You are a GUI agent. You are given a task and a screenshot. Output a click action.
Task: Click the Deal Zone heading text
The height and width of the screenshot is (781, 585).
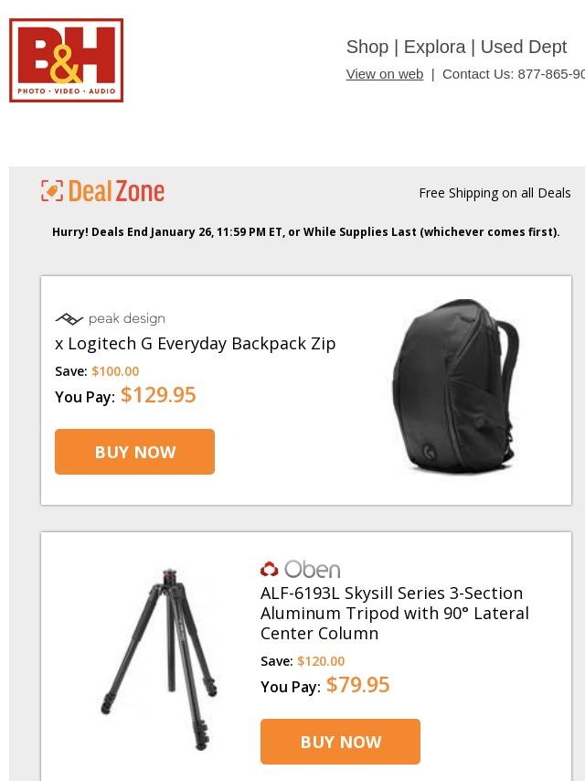(116, 191)
